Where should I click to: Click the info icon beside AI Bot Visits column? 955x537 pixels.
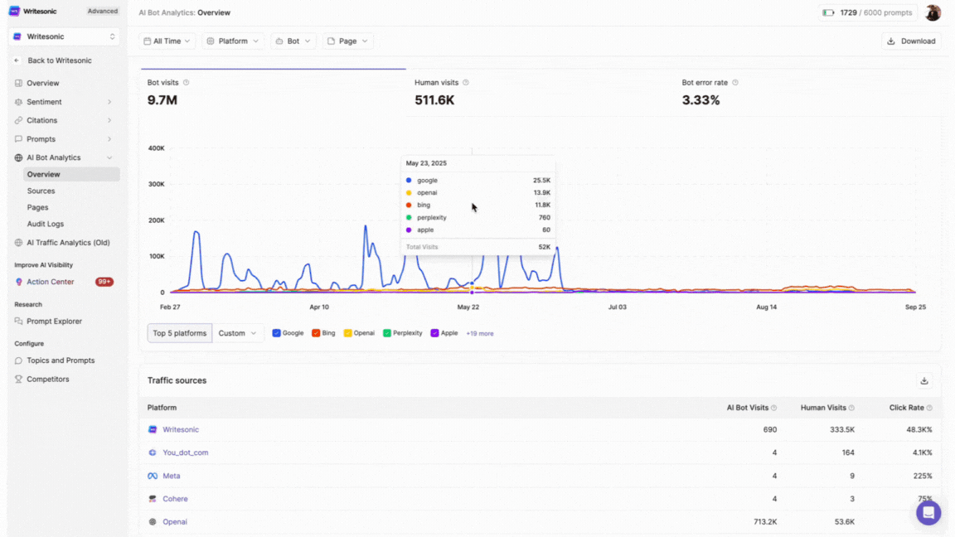[x=773, y=408]
